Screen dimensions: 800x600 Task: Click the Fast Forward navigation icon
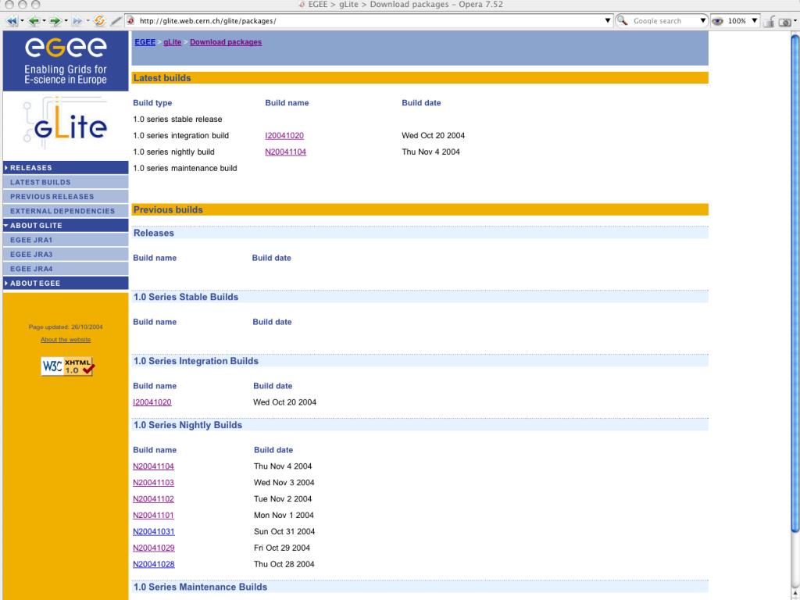tap(77, 21)
